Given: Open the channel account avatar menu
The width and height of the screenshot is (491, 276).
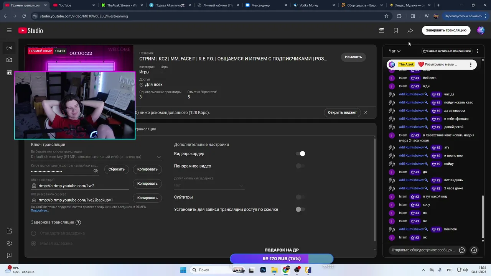Looking at the screenshot, I should pos(481,30).
